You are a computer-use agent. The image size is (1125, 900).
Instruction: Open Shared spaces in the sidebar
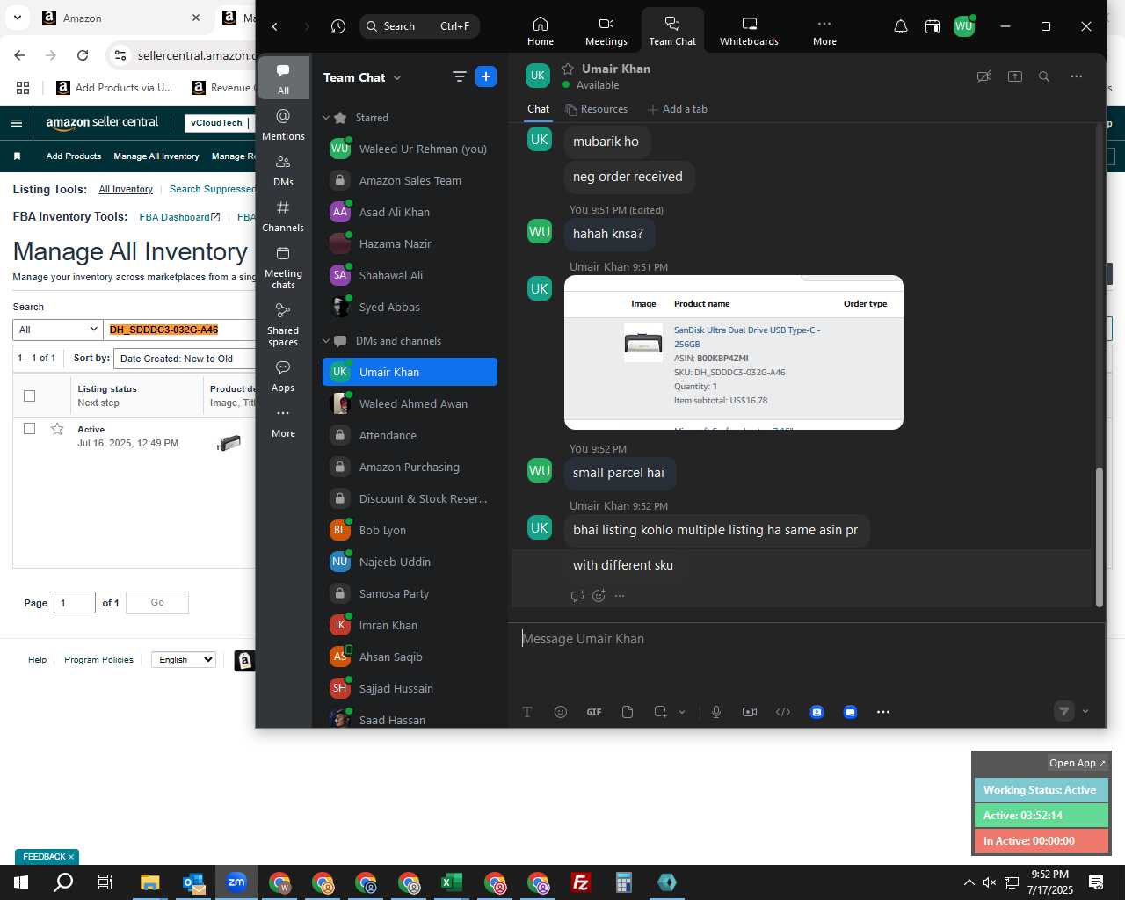point(283,324)
